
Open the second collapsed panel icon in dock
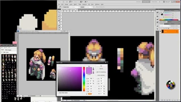(x=158, y=16)
